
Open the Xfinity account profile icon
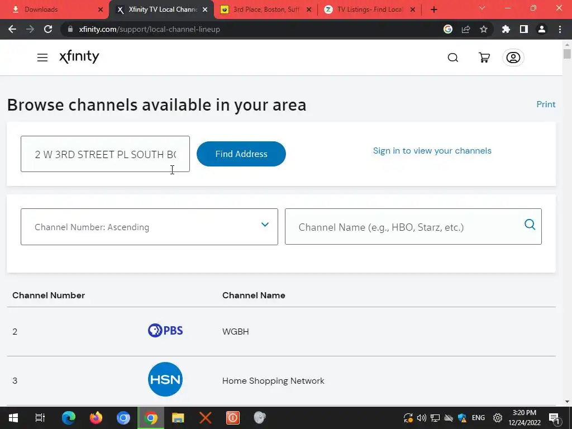pos(513,58)
